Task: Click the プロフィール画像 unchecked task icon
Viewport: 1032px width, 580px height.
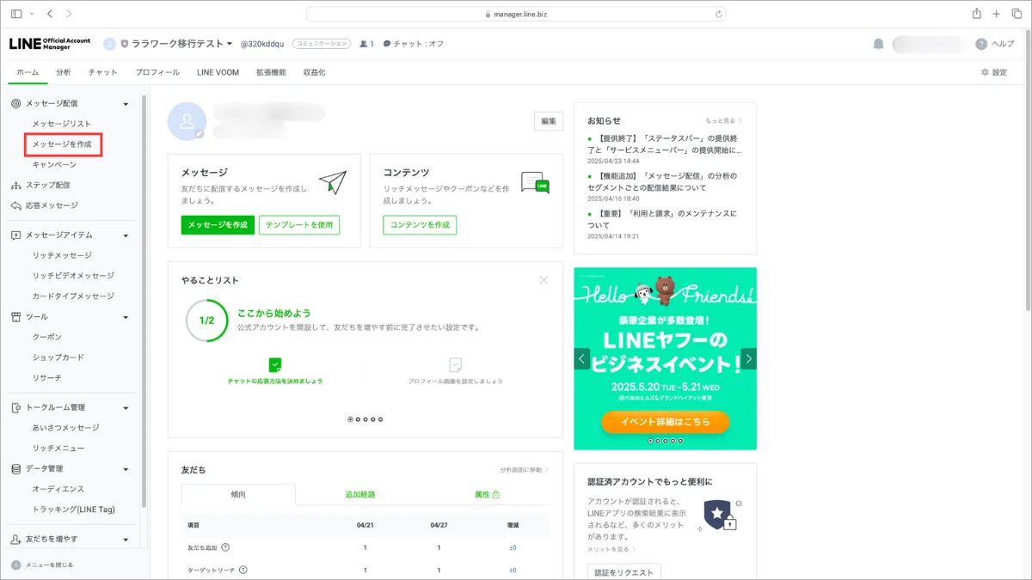Action: (456, 364)
